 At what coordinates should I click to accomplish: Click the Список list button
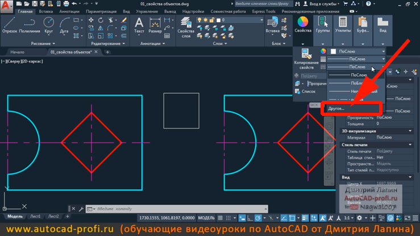[x=306, y=92]
